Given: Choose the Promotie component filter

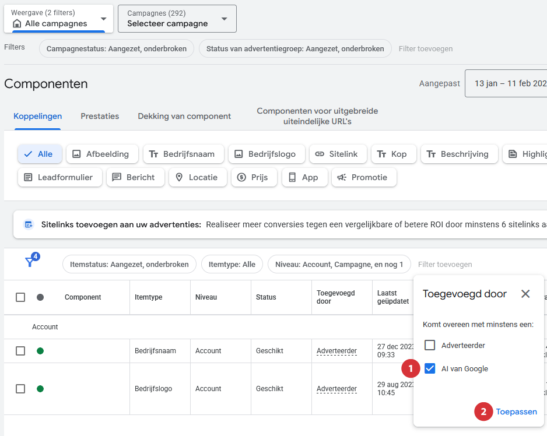Looking at the screenshot, I should [363, 177].
